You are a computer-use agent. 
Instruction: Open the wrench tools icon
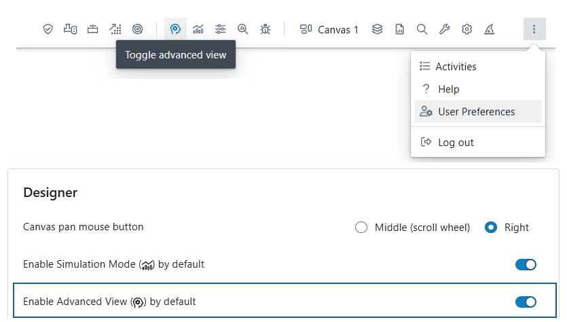coord(444,29)
